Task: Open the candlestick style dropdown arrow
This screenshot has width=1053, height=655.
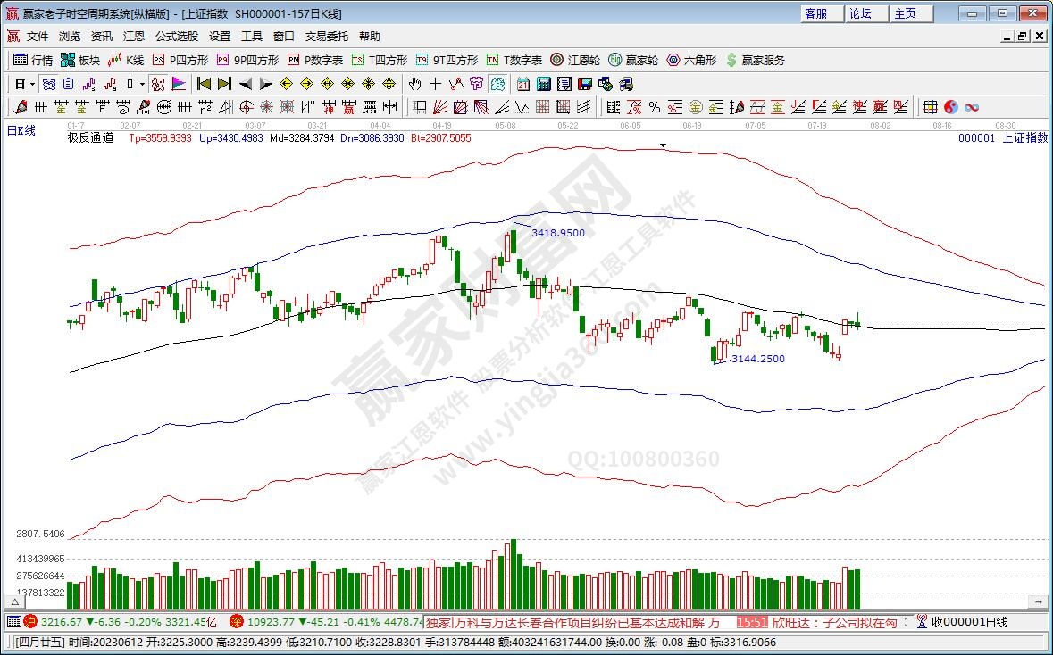Action: (x=143, y=84)
